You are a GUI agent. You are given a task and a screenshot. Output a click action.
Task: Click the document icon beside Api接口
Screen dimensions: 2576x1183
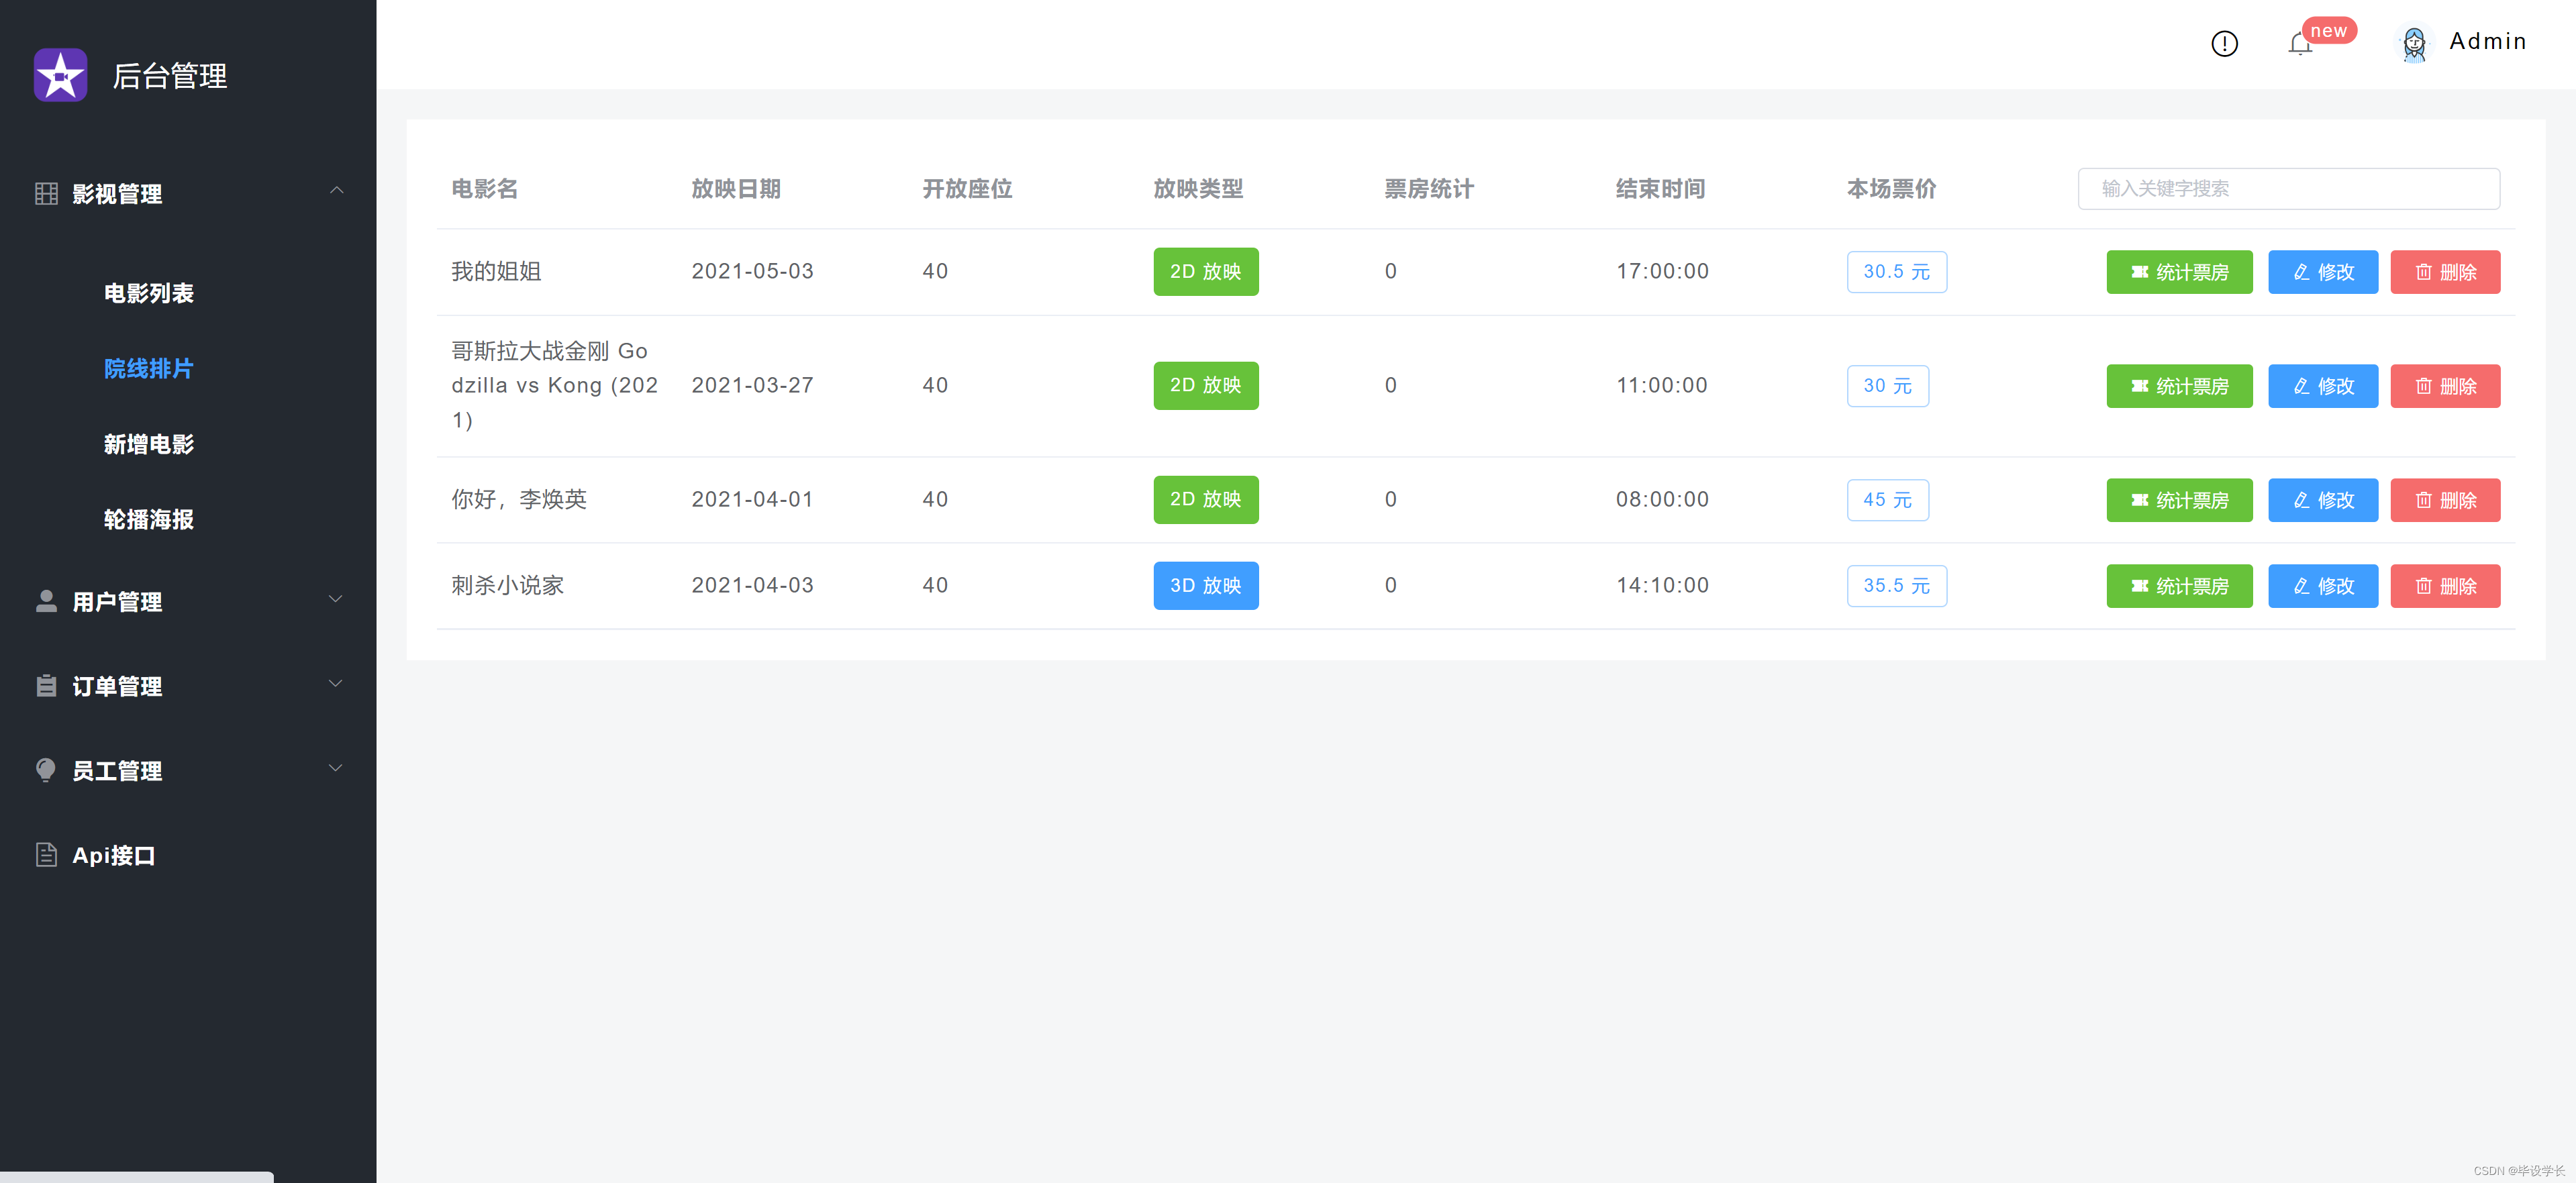[x=46, y=855]
